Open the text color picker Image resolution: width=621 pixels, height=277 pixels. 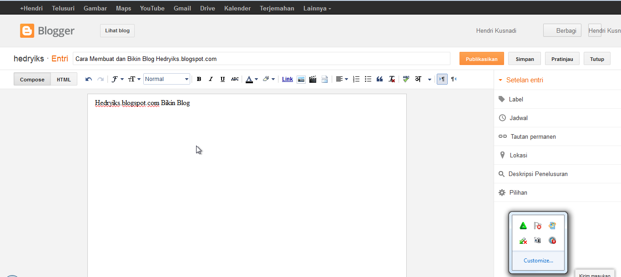point(252,79)
